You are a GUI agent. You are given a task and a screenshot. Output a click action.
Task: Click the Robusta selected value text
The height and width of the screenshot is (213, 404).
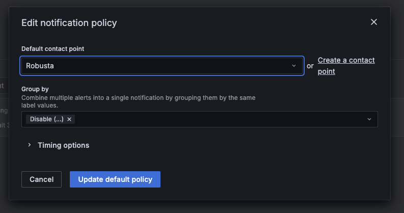pos(40,66)
